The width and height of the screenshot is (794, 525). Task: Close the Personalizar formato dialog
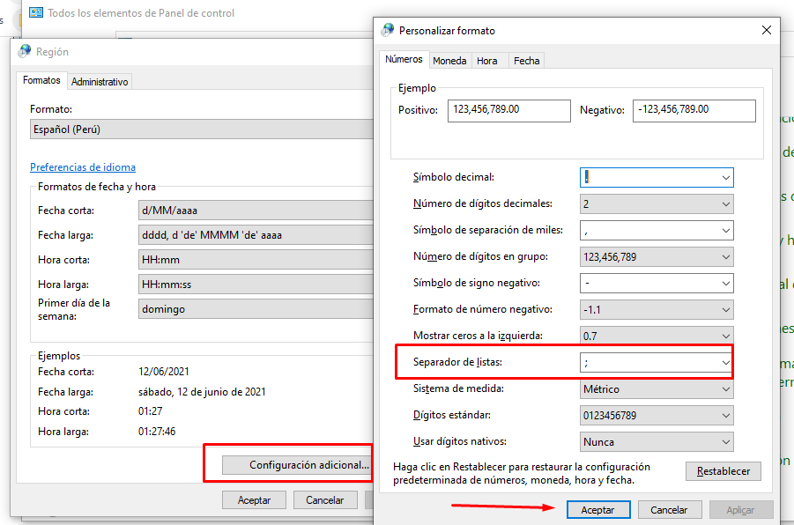766,31
